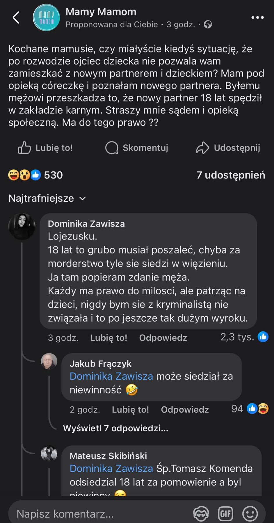
Task: Expand the Najtrafniejsze comment sort dropdown
Action: click(x=47, y=198)
